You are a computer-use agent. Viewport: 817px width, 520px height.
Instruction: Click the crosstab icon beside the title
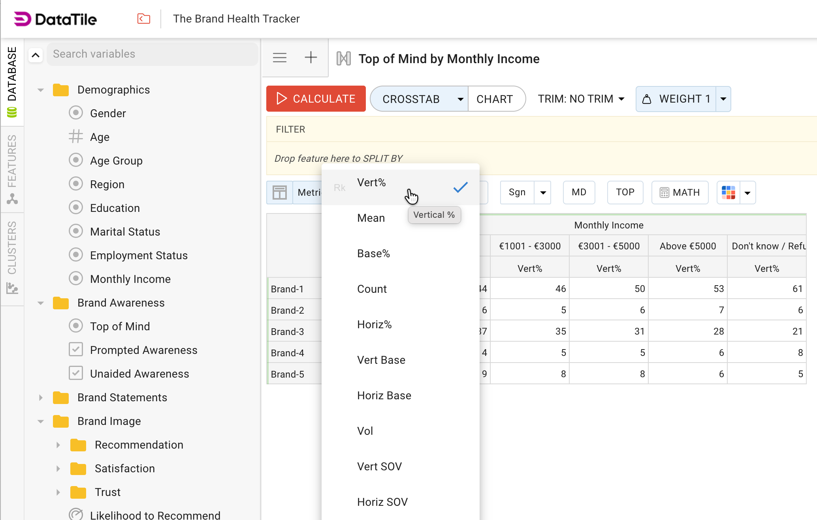tap(344, 59)
